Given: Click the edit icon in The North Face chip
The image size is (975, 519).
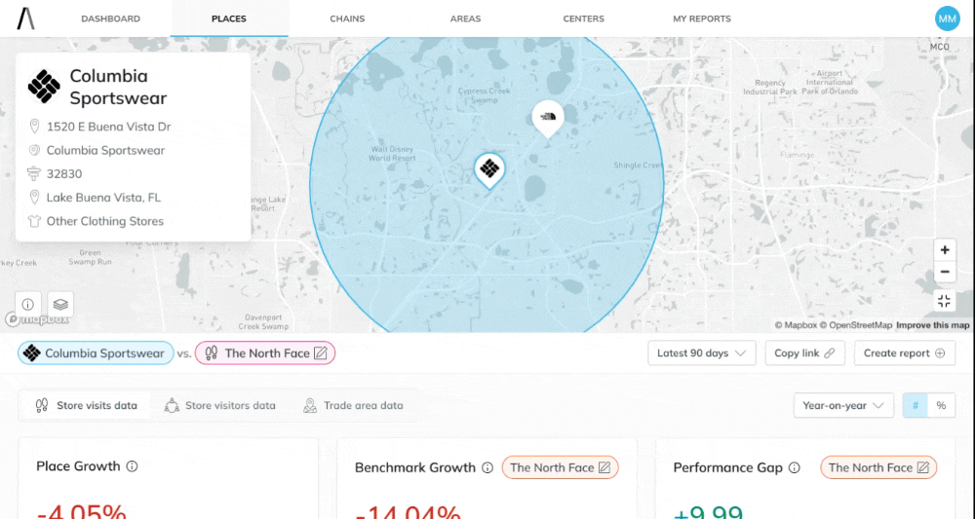Looking at the screenshot, I should [320, 353].
